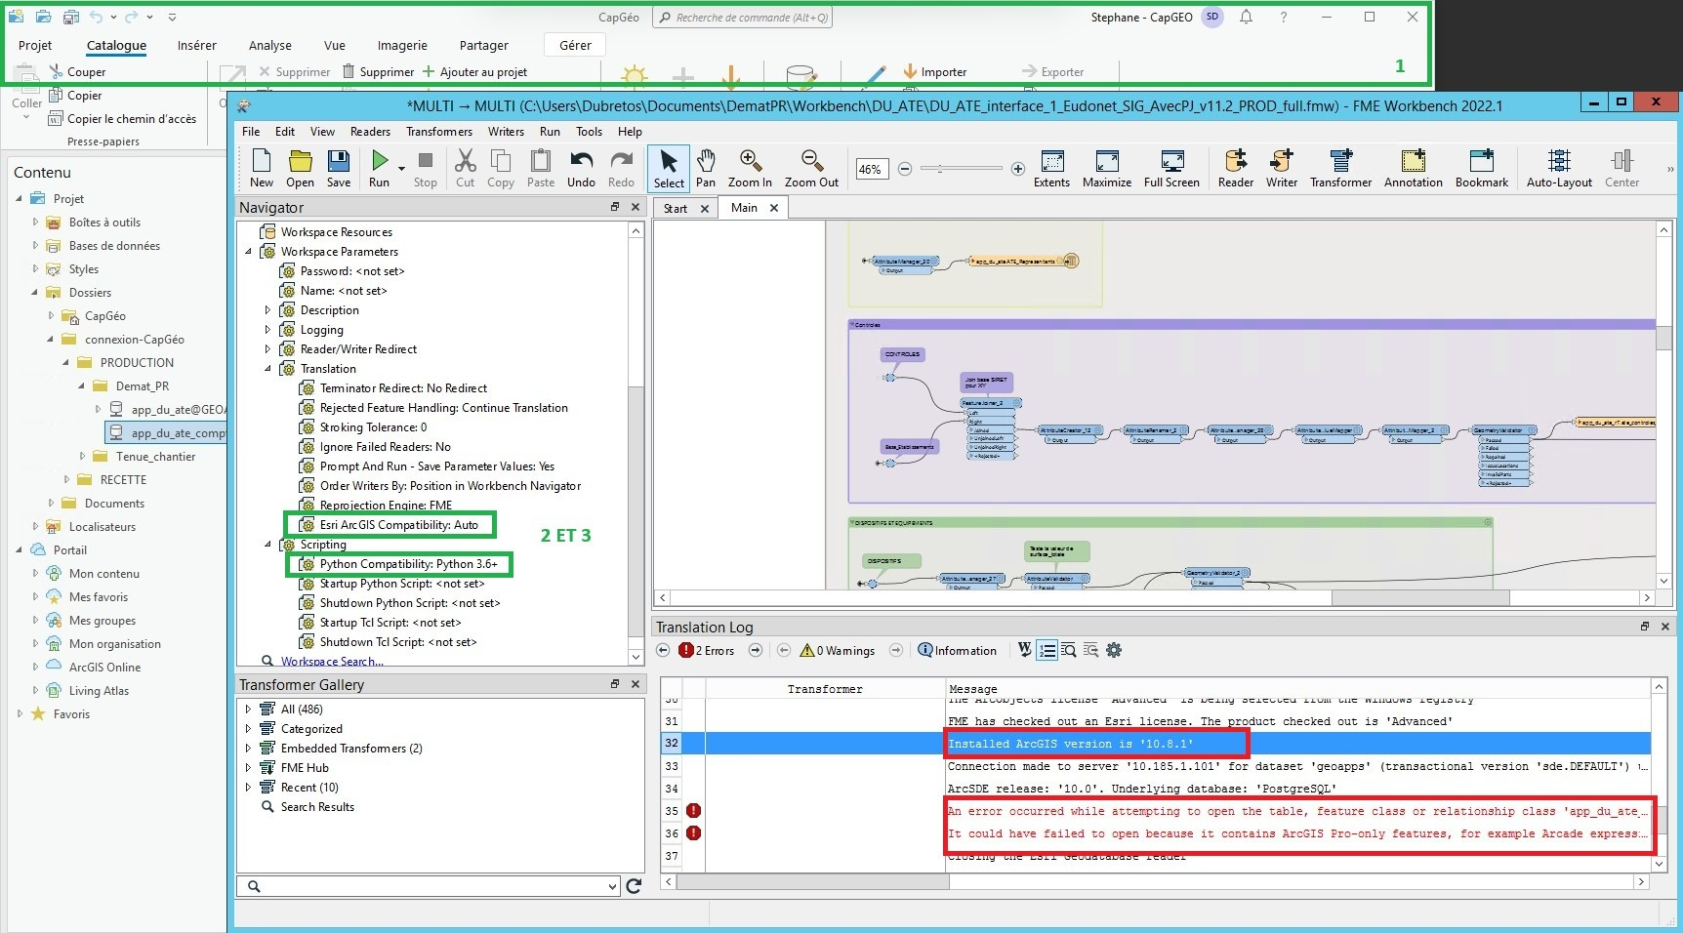Collapse the Scripting node in Navigator

pyautogui.click(x=267, y=545)
